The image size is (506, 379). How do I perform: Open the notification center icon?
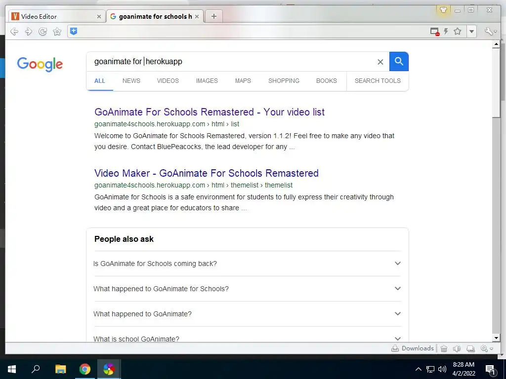[x=491, y=369]
